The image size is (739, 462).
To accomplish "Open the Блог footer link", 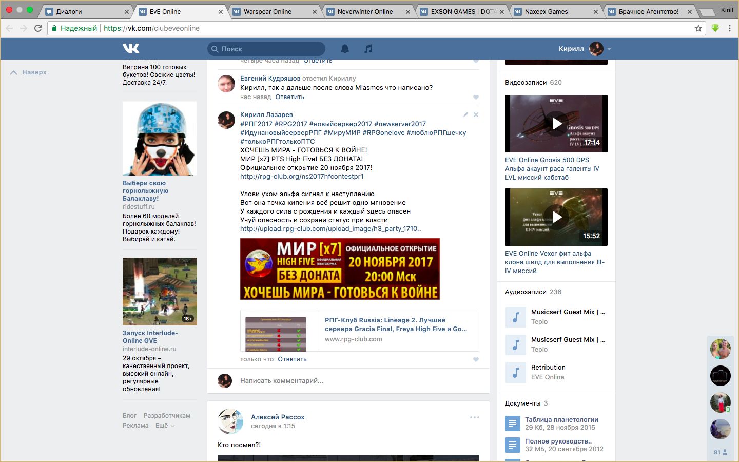I will click(129, 416).
